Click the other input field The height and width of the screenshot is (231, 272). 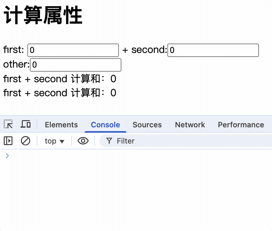tap(75, 65)
